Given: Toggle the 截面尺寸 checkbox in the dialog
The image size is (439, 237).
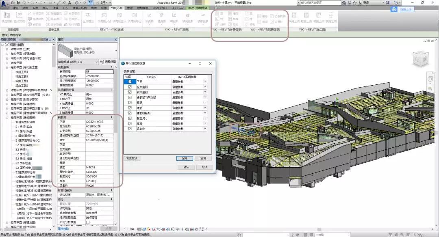Looking at the screenshot, I should tap(130, 118).
